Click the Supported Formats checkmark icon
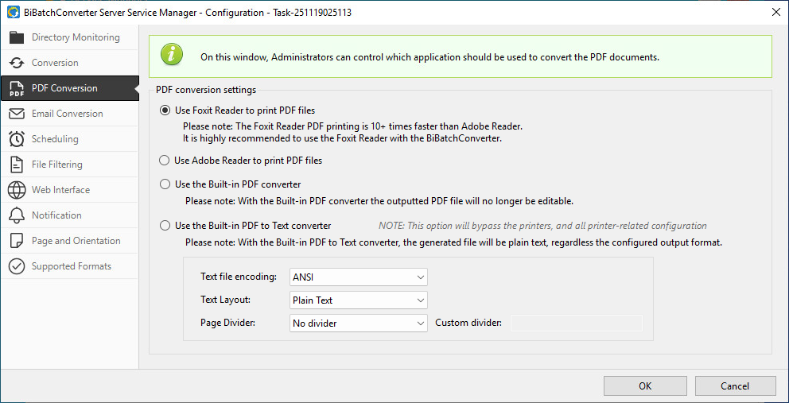 point(17,266)
